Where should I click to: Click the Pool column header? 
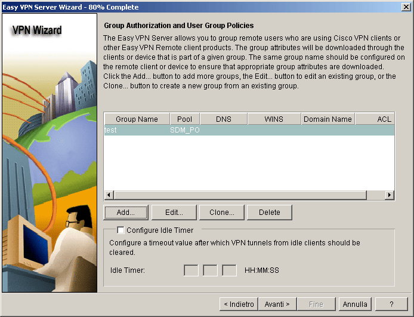pyautogui.click(x=184, y=119)
